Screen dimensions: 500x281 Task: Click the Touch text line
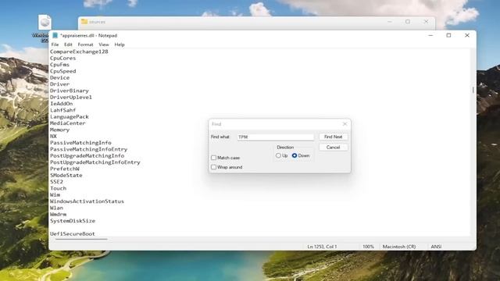(x=58, y=188)
